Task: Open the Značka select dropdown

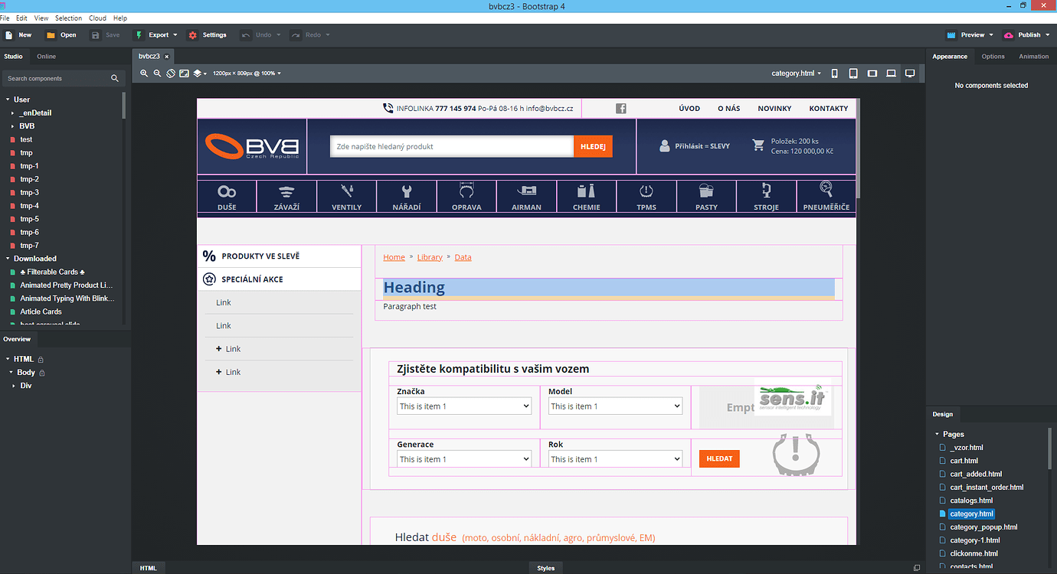Action: coord(463,406)
